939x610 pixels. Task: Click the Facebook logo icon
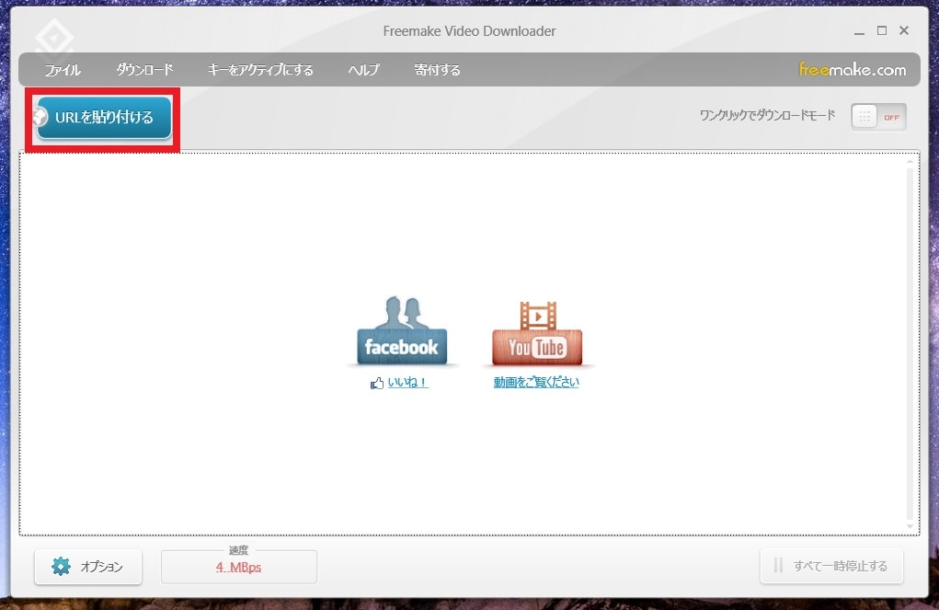402,331
